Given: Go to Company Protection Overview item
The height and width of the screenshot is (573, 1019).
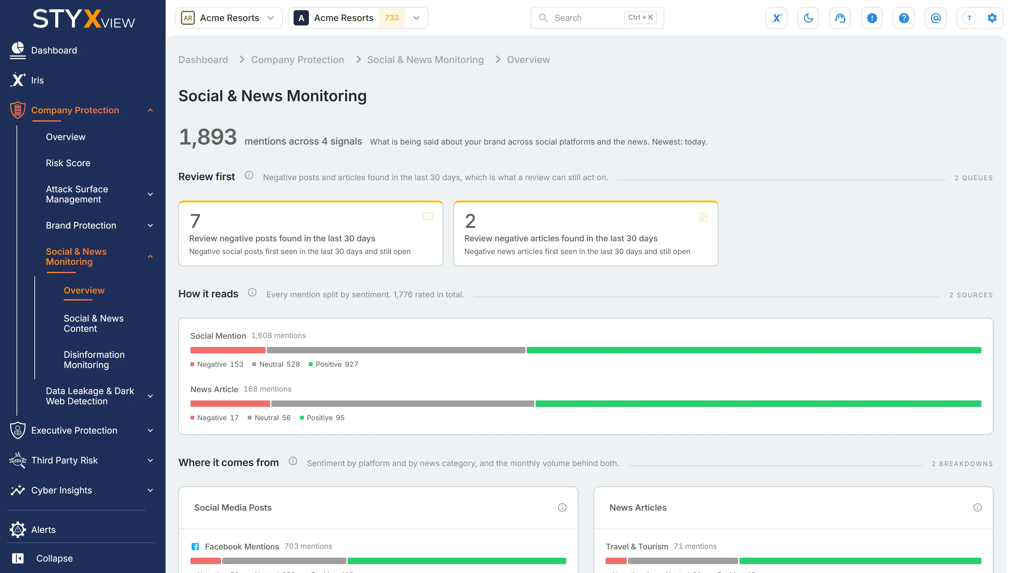Looking at the screenshot, I should [65, 137].
